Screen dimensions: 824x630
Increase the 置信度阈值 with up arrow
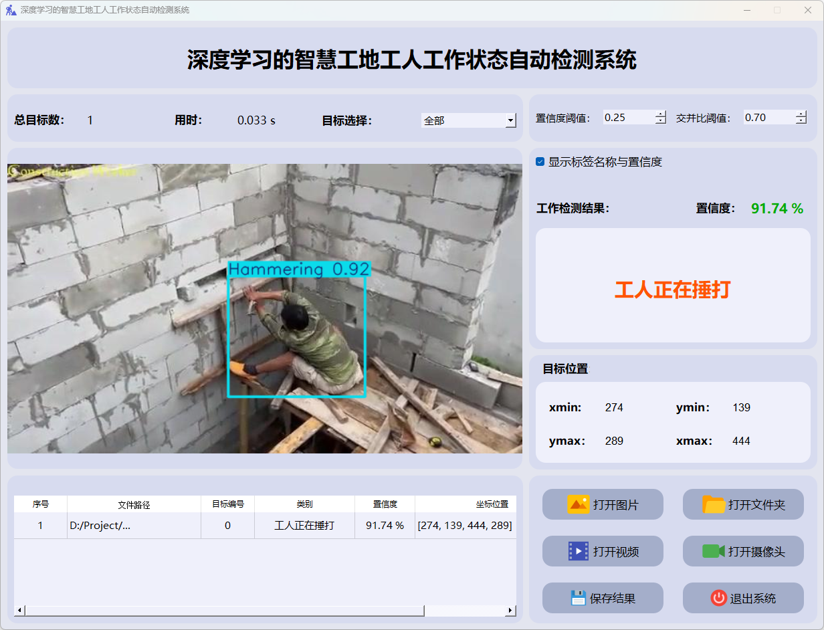tap(661, 114)
